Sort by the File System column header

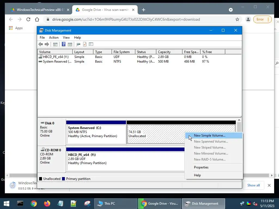coord(123,52)
